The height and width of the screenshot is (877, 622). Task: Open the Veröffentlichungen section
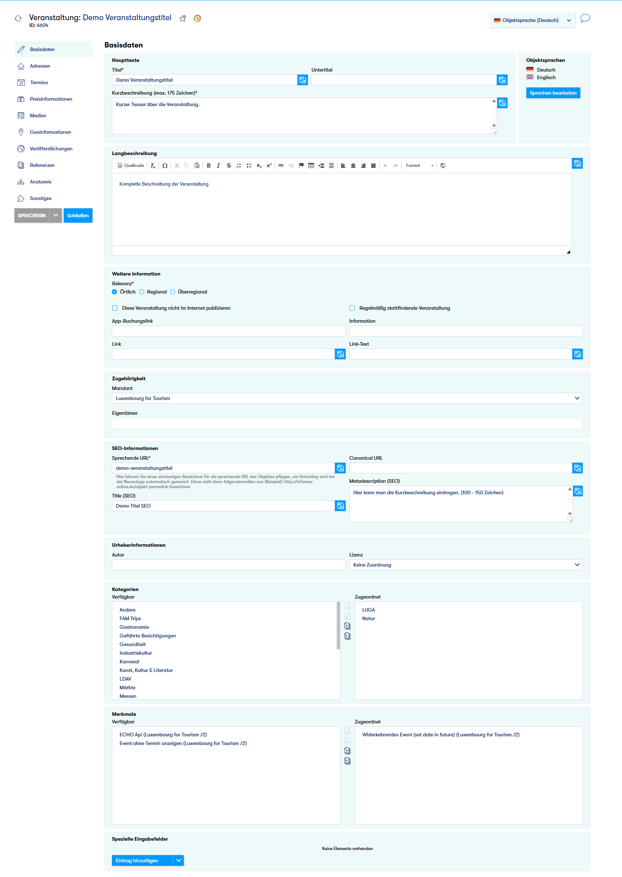53,149
